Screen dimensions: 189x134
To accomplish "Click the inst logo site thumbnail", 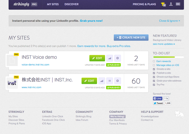I will click(x=12, y=83).
